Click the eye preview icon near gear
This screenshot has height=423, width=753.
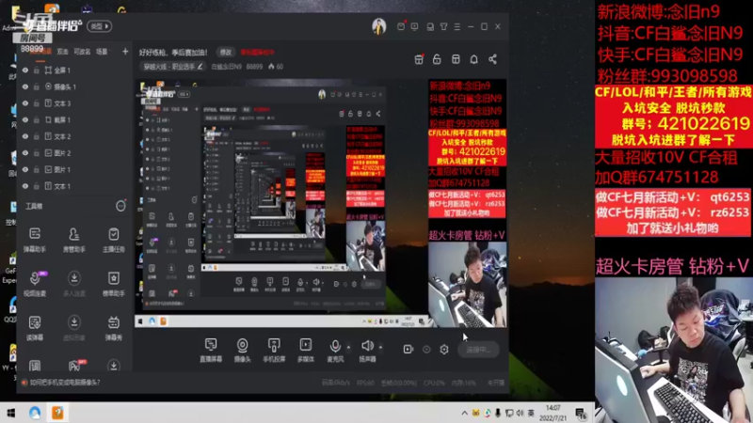pyautogui.click(x=426, y=349)
